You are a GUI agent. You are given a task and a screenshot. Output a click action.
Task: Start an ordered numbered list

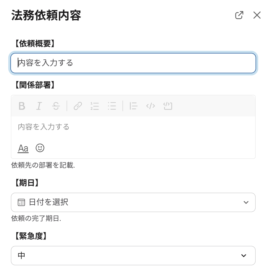95,106
